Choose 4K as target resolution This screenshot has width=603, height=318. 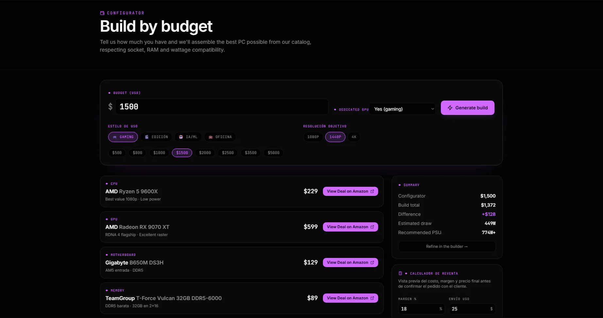[354, 137]
